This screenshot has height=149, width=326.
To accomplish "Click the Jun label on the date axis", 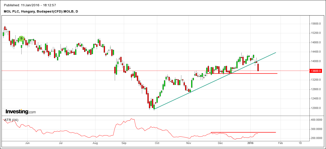I will click(27, 143).
